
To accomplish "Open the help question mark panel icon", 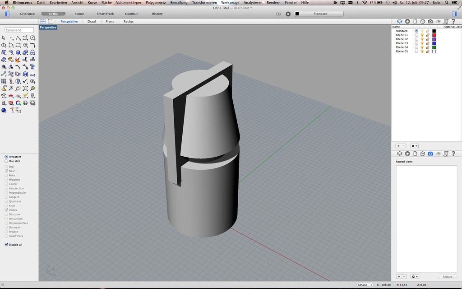I will pos(453,21).
